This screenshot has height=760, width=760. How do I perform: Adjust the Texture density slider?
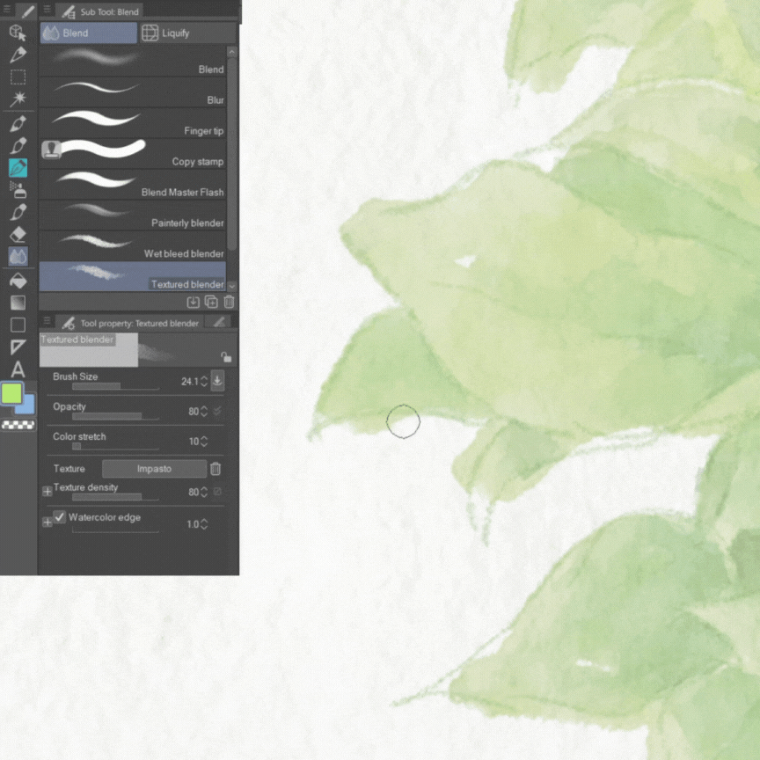coord(115,497)
